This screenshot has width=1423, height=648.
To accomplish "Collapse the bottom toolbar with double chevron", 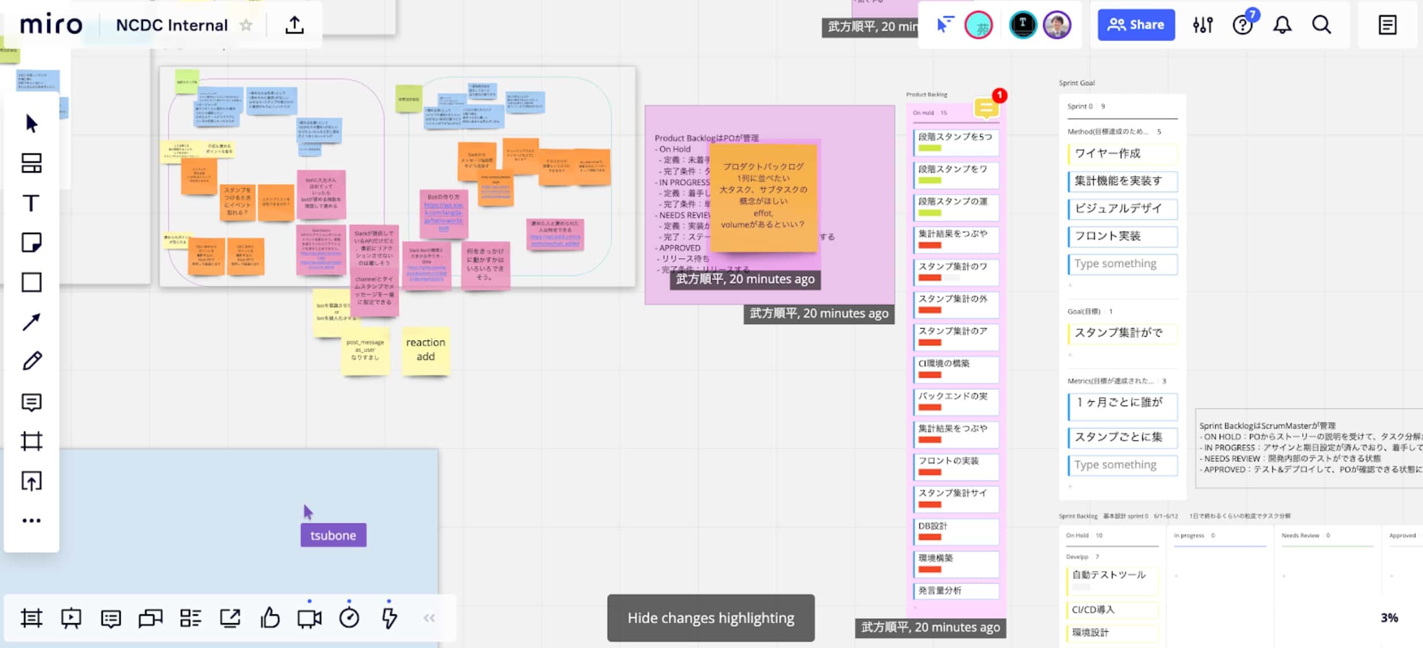I will (x=429, y=618).
